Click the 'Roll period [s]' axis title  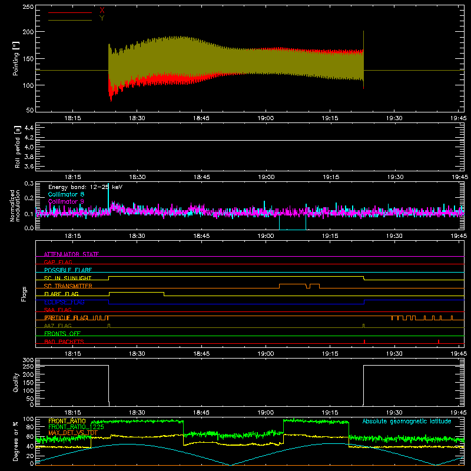point(17,147)
